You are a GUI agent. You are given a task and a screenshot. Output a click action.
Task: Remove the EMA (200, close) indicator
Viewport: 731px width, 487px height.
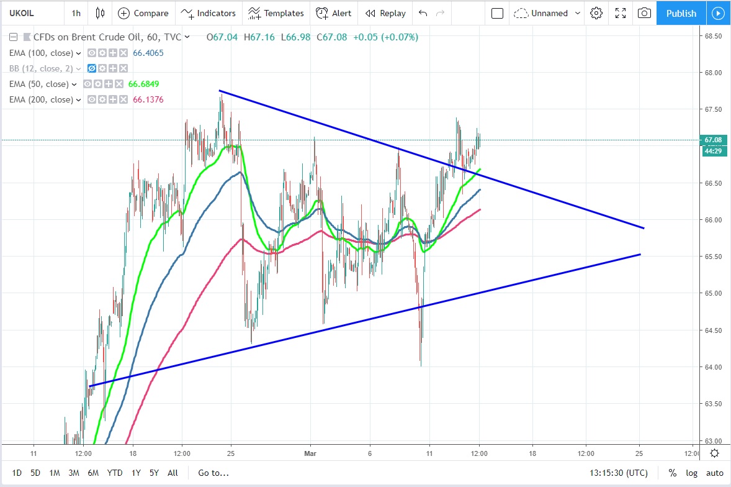click(x=123, y=99)
